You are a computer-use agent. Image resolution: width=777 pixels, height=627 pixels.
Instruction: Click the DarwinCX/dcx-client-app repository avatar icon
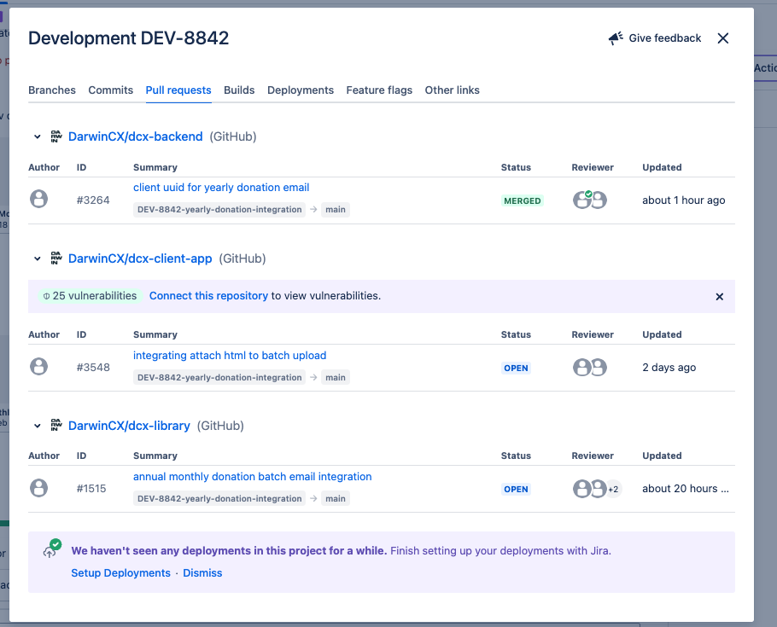coord(56,258)
